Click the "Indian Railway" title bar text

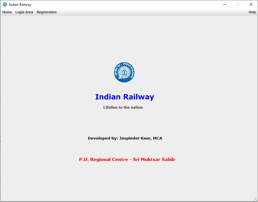[20, 5]
